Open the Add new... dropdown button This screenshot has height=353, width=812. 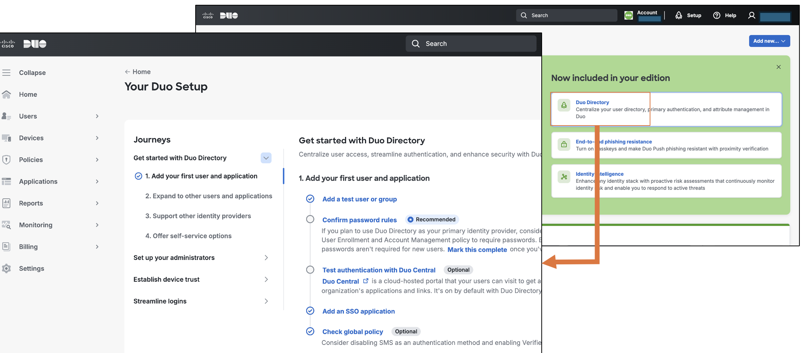[x=769, y=41]
